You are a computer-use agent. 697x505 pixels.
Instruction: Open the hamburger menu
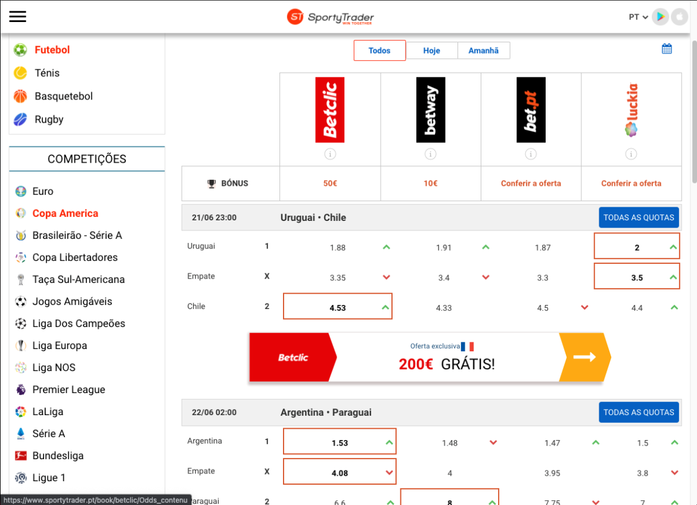coord(18,17)
